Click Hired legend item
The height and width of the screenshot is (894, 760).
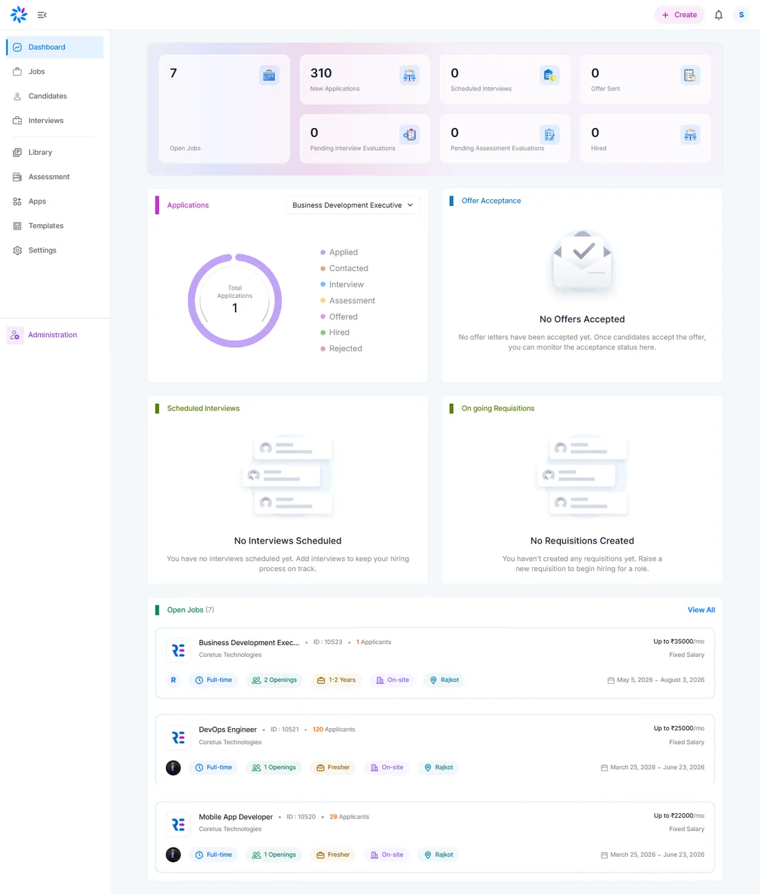click(x=335, y=333)
